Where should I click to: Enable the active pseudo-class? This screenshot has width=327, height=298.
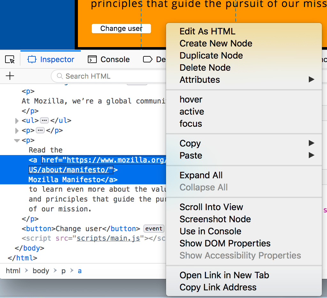[192, 111]
